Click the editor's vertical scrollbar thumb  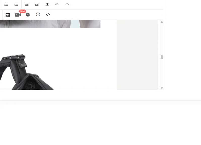[x=162, y=57]
